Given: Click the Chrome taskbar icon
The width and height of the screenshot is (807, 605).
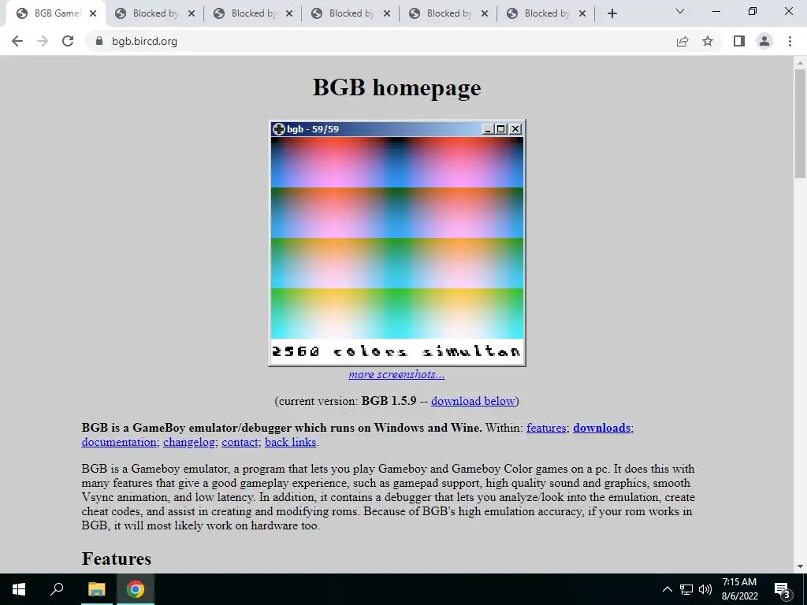Looking at the screenshot, I should [136, 589].
